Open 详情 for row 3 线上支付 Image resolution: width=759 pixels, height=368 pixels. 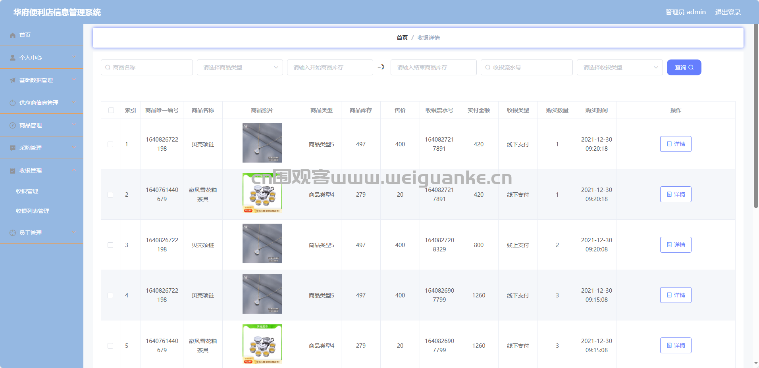tap(676, 245)
